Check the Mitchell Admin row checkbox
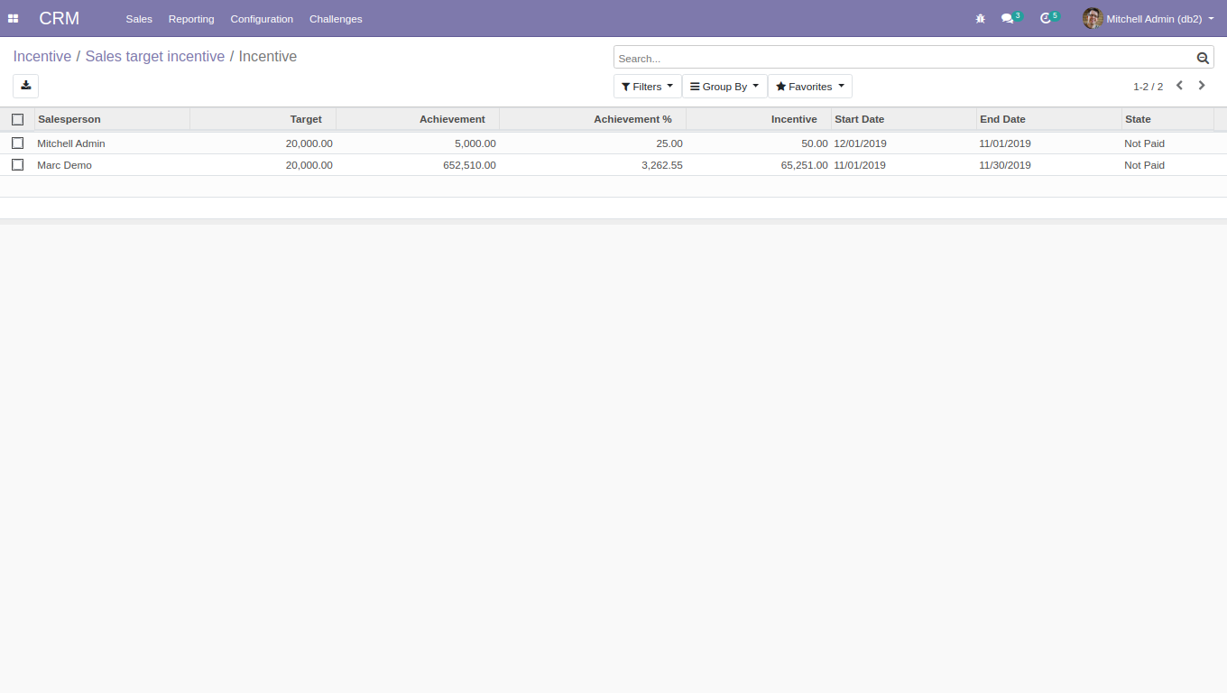Screen dimensions: 1227x693 17,143
